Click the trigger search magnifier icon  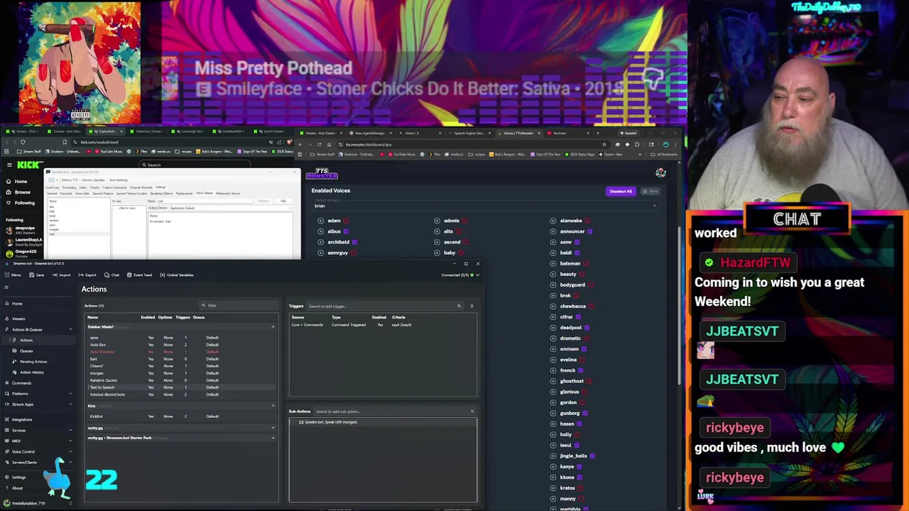click(459, 306)
